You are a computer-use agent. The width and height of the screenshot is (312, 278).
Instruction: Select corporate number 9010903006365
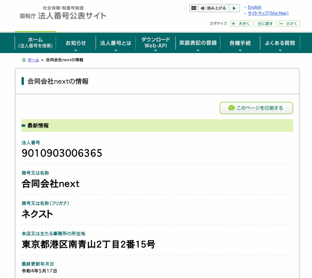pyautogui.click(x=62, y=153)
